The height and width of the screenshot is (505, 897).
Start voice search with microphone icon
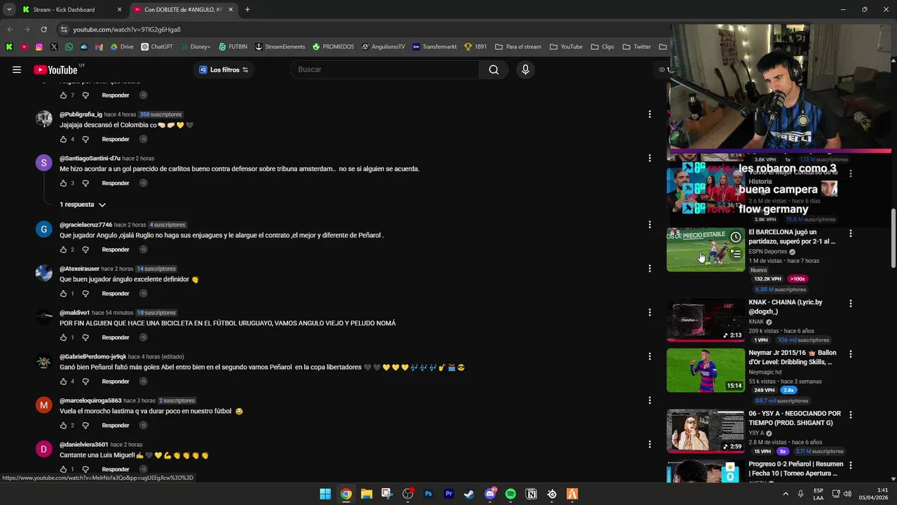click(x=526, y=69)
